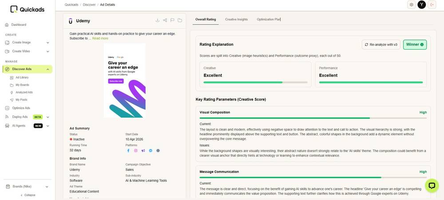Collapse the Discover Ads submenu chevron
This screenshot has height=200, width=444.
pyautogui.click(x=48, y=70)
